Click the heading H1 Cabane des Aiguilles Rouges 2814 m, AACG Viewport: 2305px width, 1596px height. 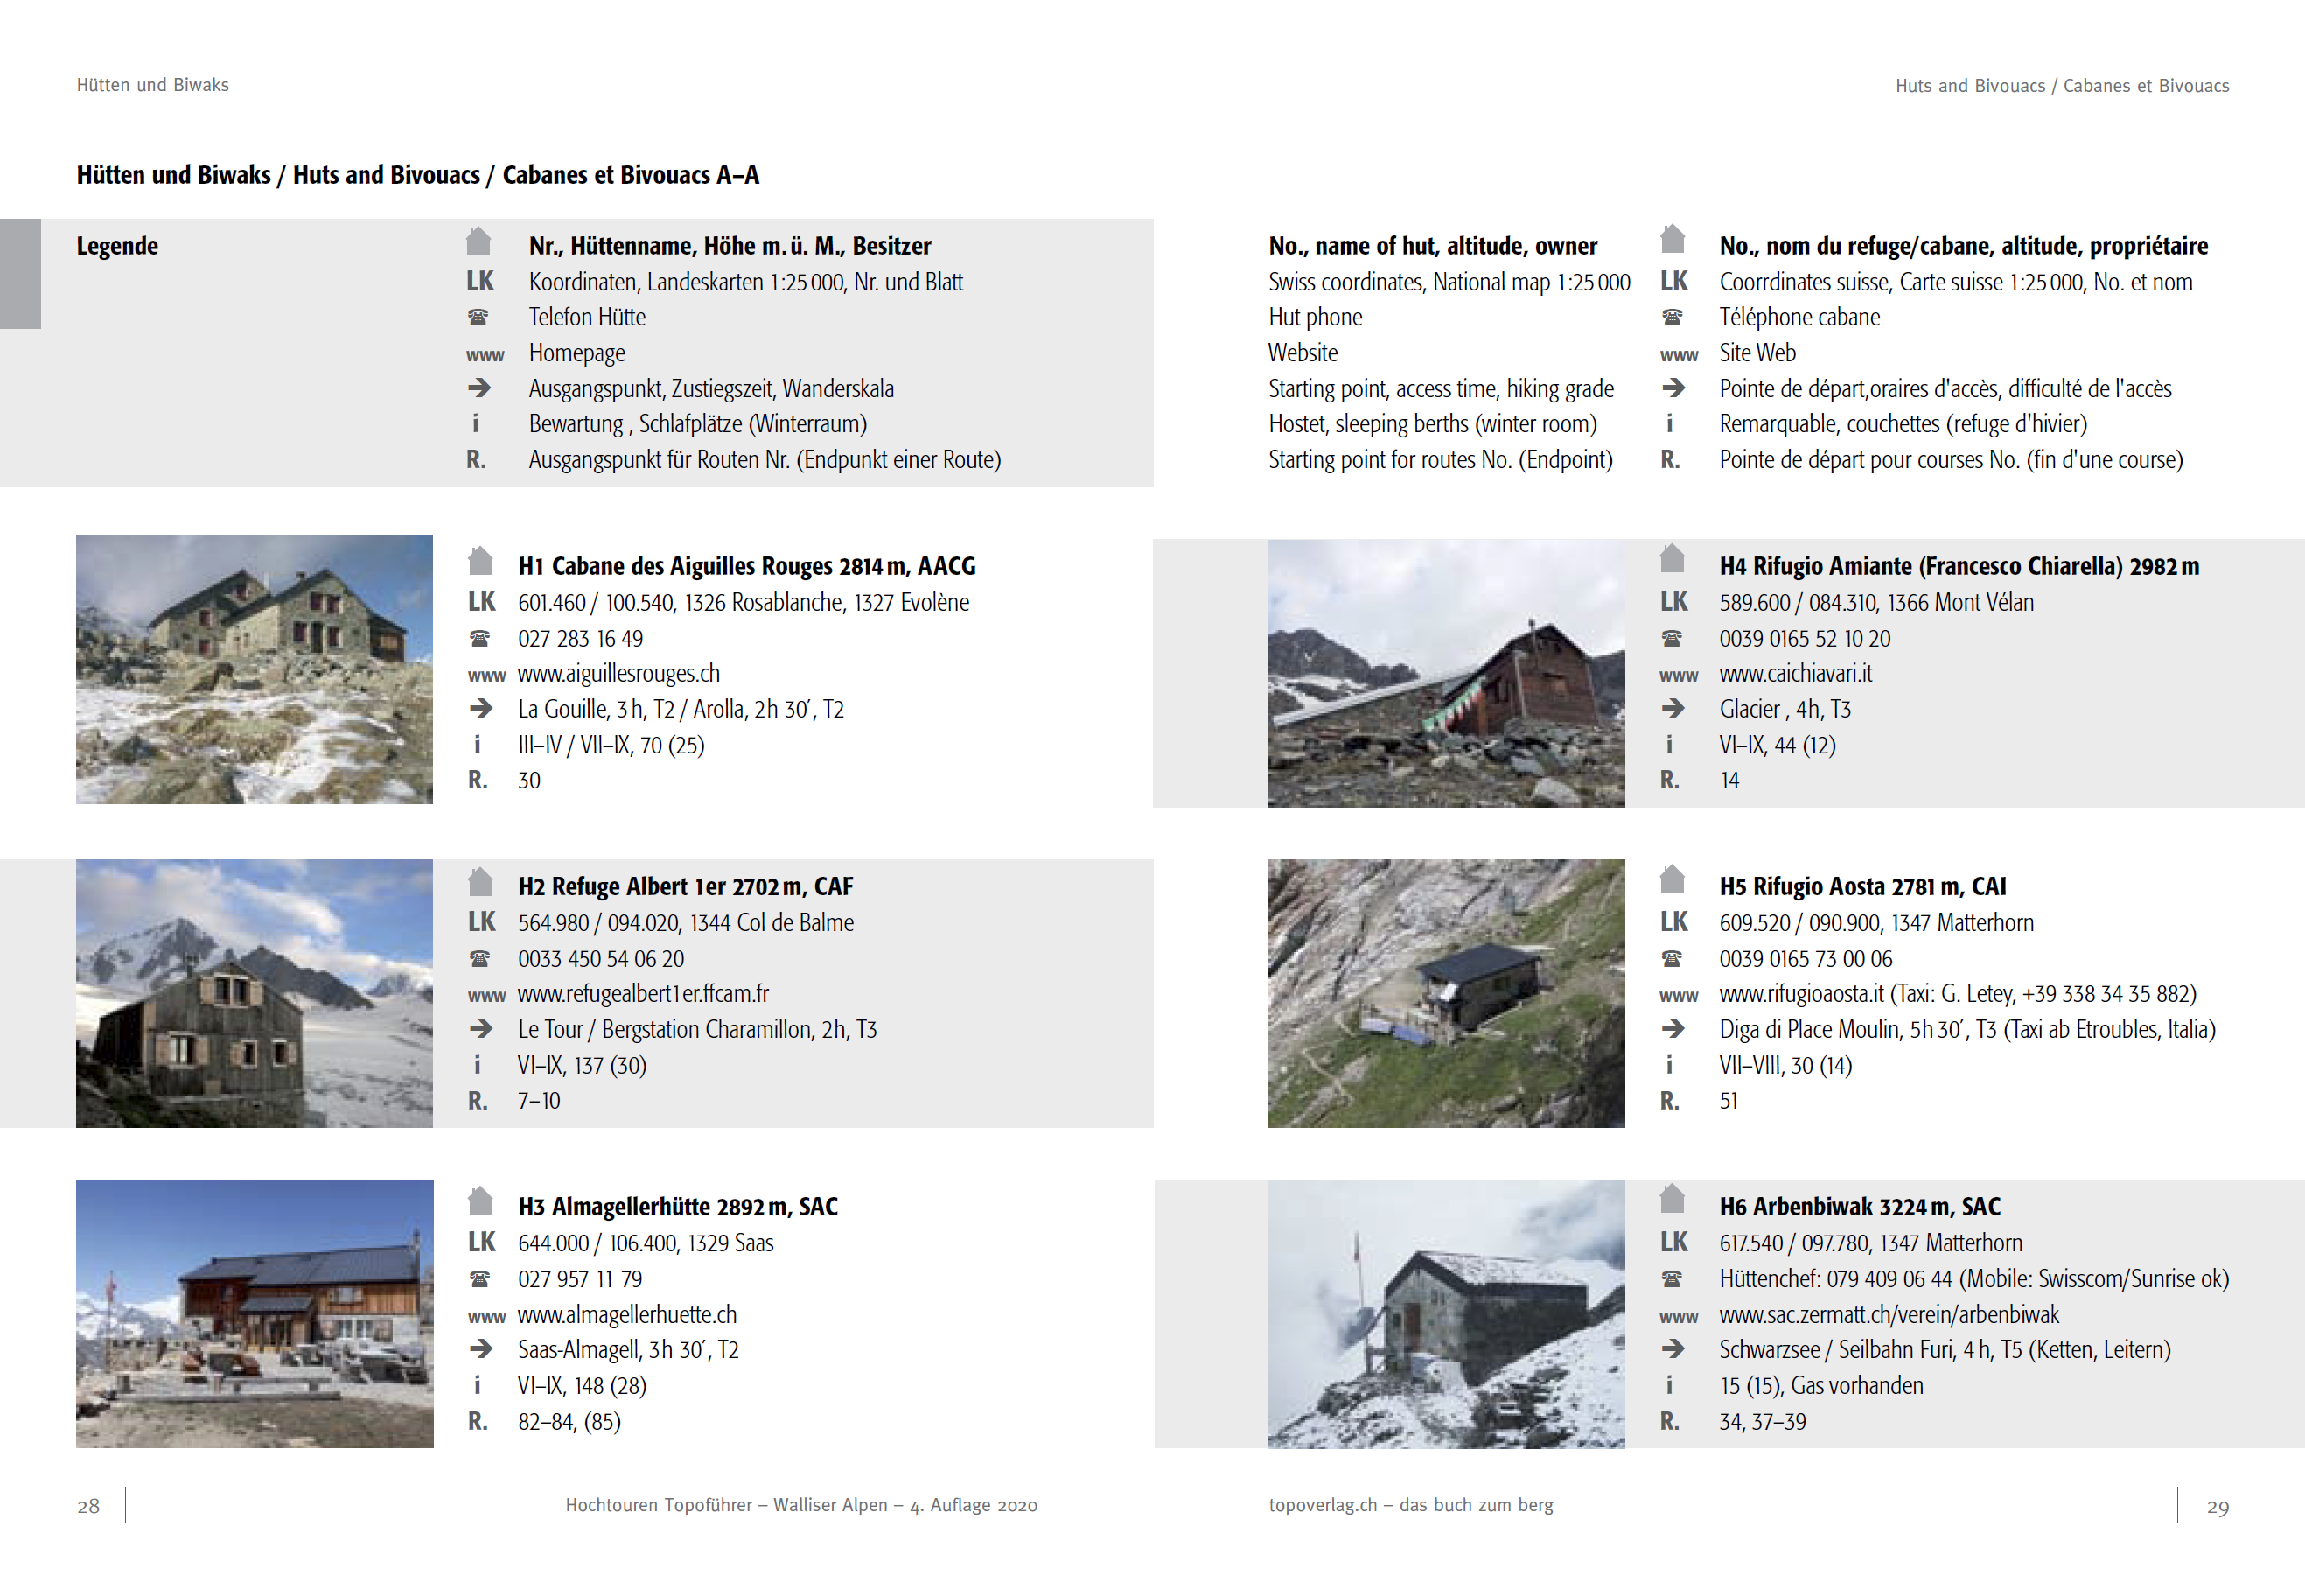(747, 566)
